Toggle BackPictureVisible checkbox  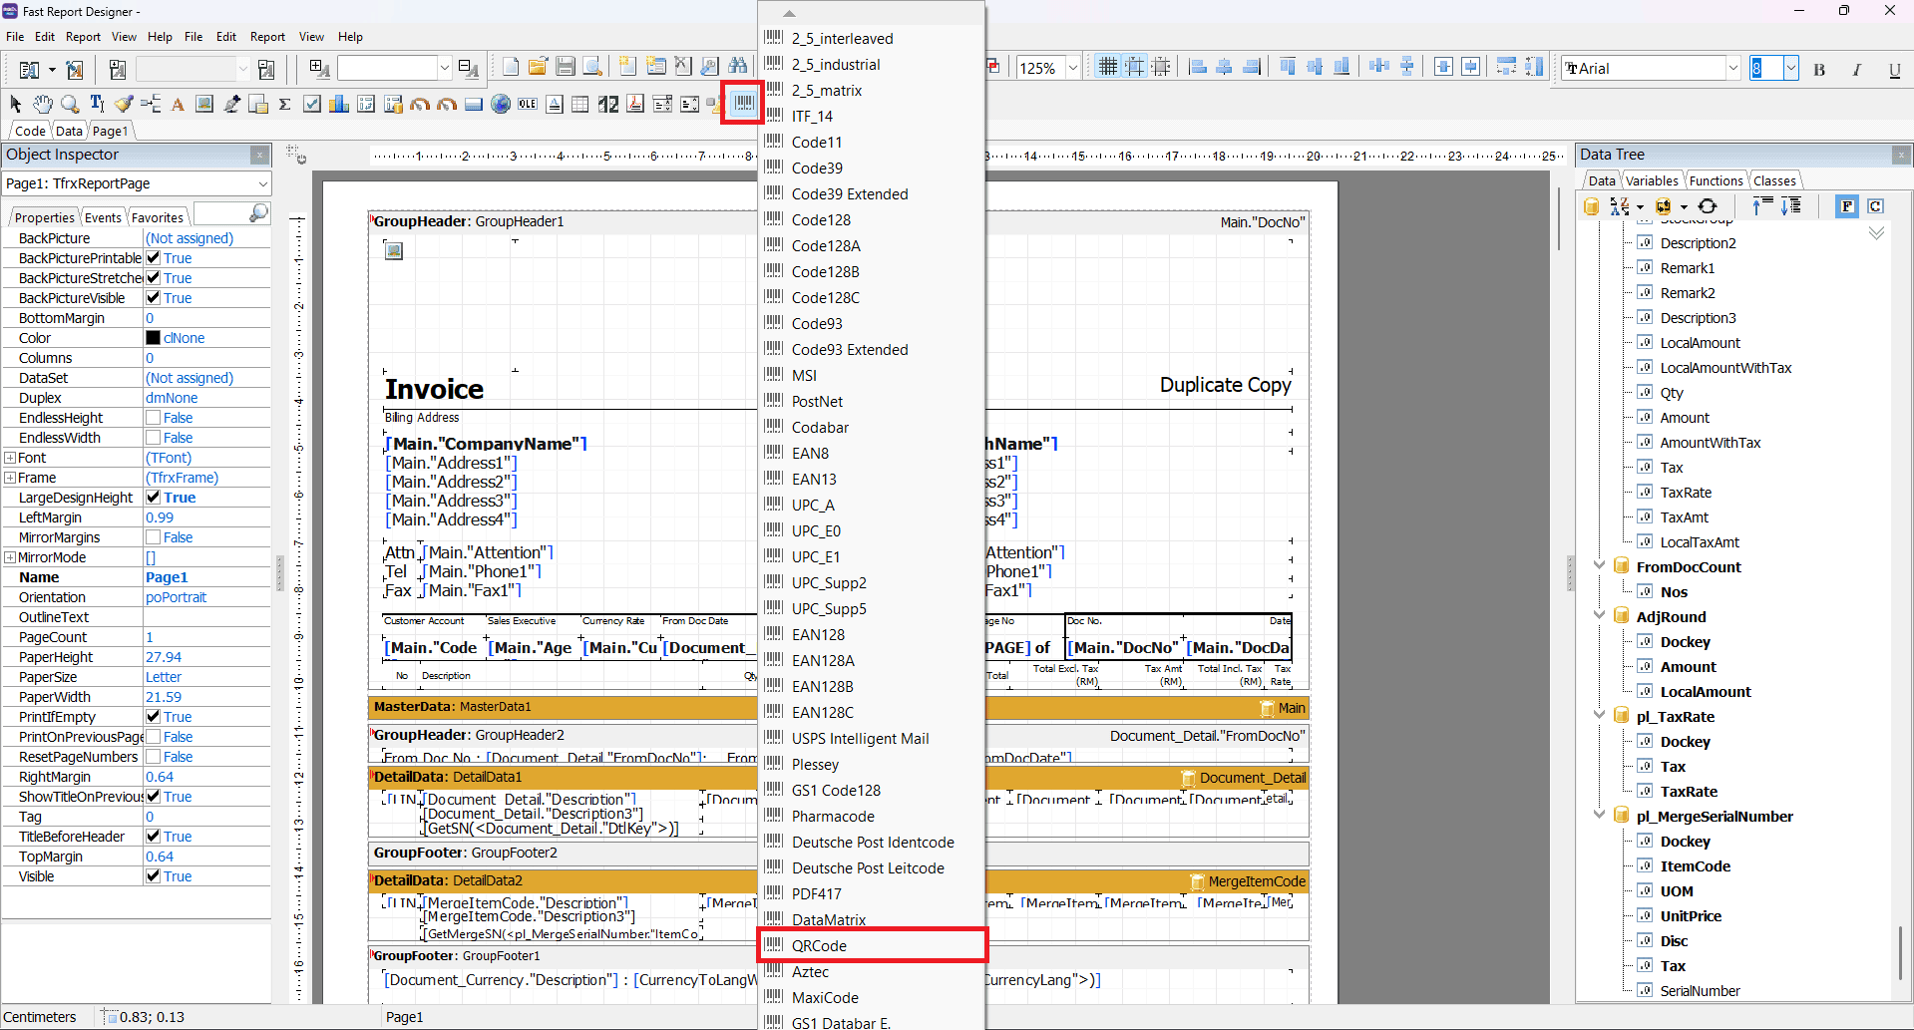[153, 298]
